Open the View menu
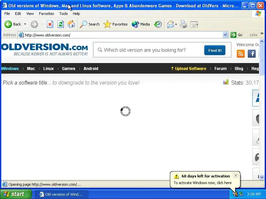This screenshot has width=266, height=199. (30, 14)
